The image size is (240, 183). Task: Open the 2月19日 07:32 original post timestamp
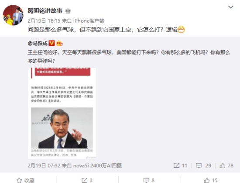pyautogui.click(x=44, y=166)
